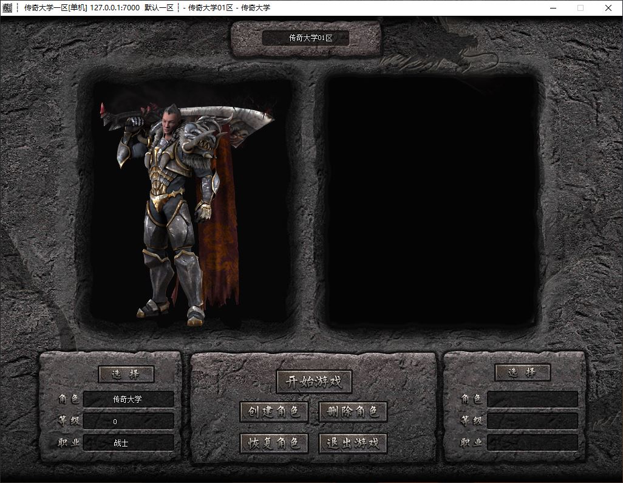Viewport: 623px width, 483px height.
Task: Click the left 等级 level field showing 0
Action: point(128,421)
